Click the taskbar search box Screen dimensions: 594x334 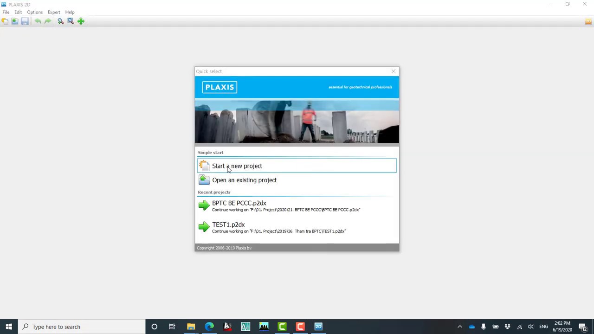click(x=82, y=327)
